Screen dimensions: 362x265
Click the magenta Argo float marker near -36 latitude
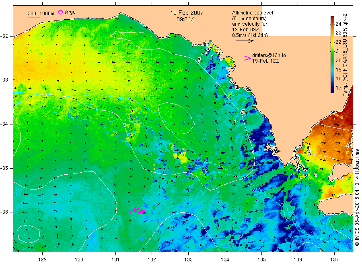coord(130,211)
